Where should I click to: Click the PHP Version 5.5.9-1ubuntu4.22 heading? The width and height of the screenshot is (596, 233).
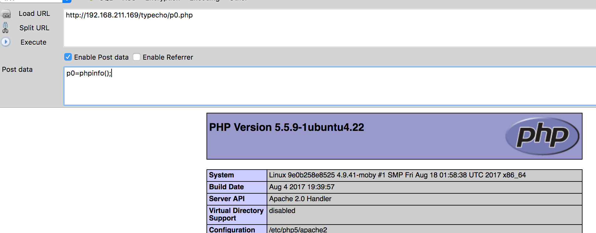[286, 127]
